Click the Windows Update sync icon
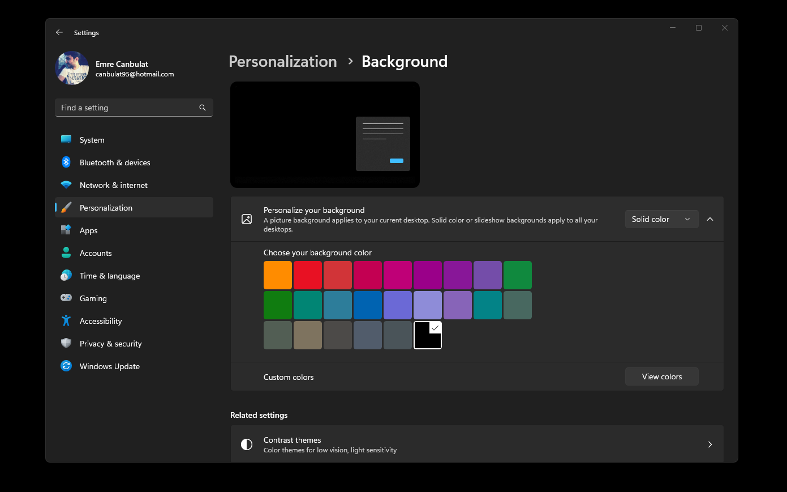787x492 pixels. tap(66, 366)
